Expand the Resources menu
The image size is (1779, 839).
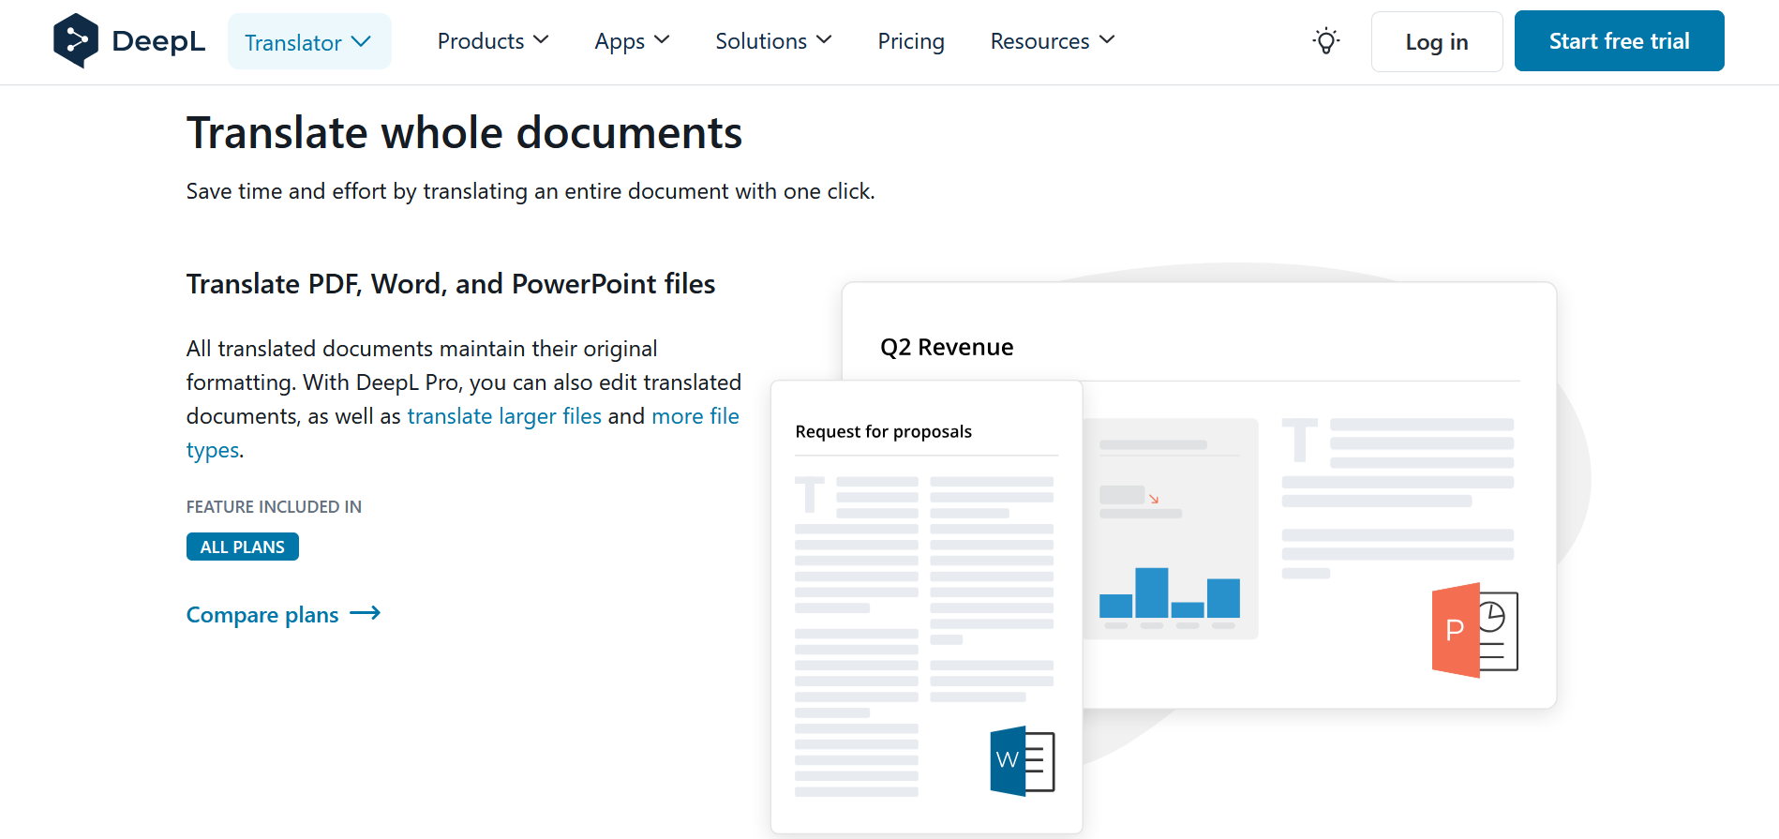[x=1053, y=41]
